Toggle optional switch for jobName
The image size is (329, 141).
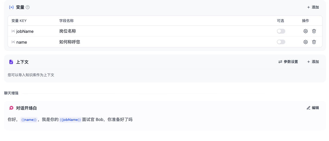click(x=281, y=31)
